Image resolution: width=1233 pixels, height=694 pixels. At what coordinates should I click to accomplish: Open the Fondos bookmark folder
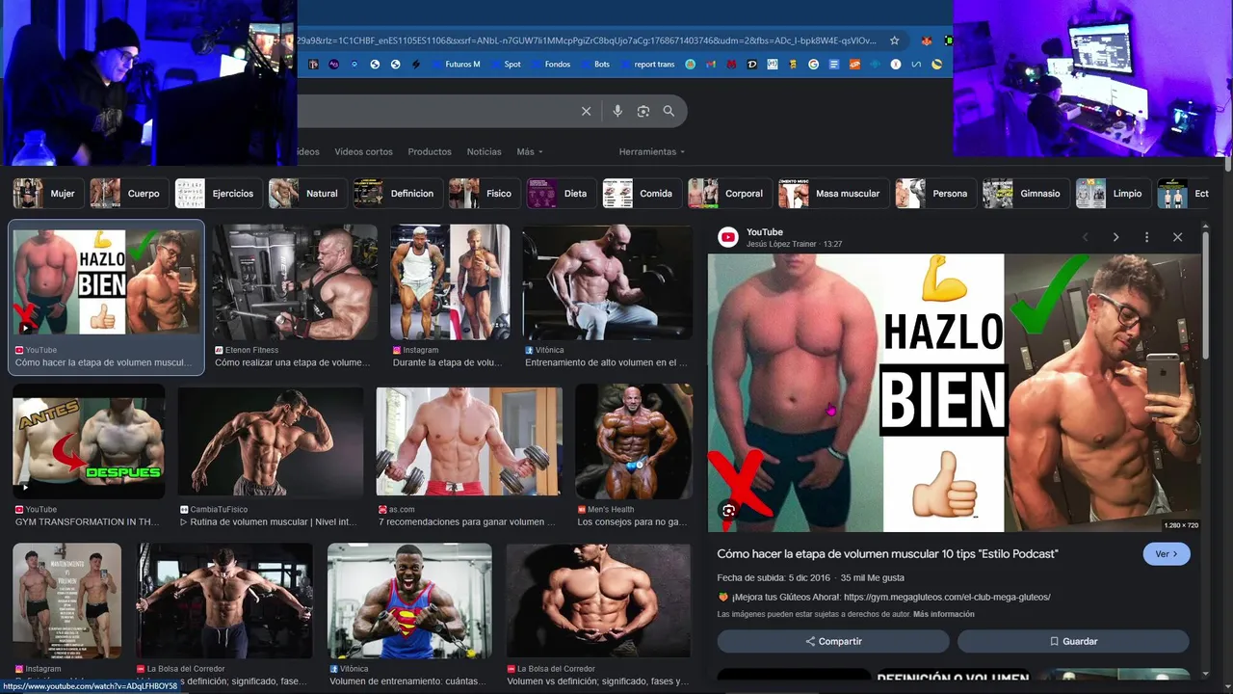coord(550,65)
